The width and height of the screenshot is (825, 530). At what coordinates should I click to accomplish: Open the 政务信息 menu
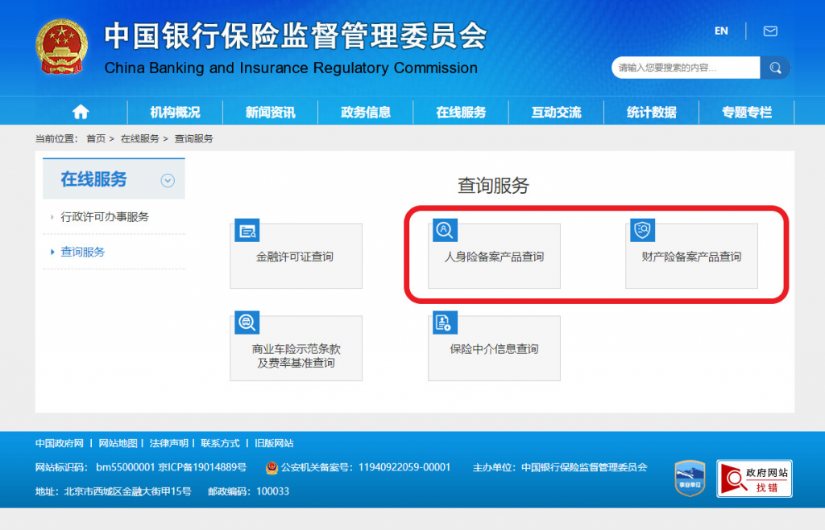pos(366,112)
